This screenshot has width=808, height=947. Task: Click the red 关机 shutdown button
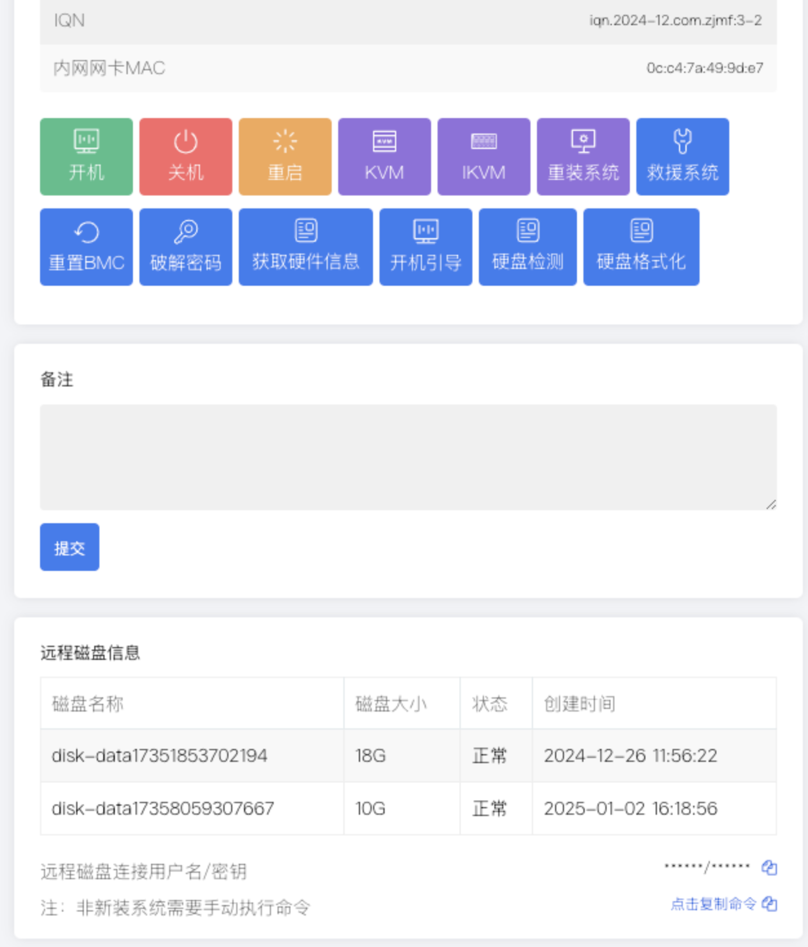coord(186,157)
